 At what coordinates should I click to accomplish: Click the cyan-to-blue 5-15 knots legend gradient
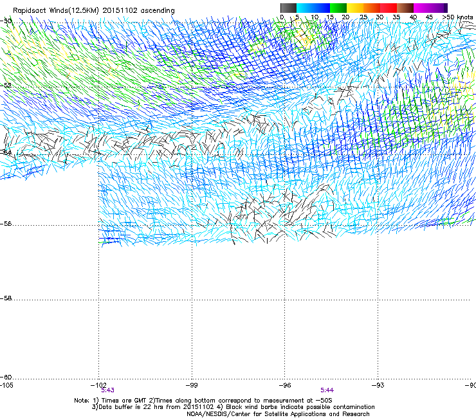[313, 8]
